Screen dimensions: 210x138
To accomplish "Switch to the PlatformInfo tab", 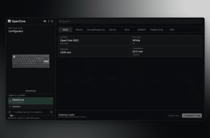I will (156, 30).
